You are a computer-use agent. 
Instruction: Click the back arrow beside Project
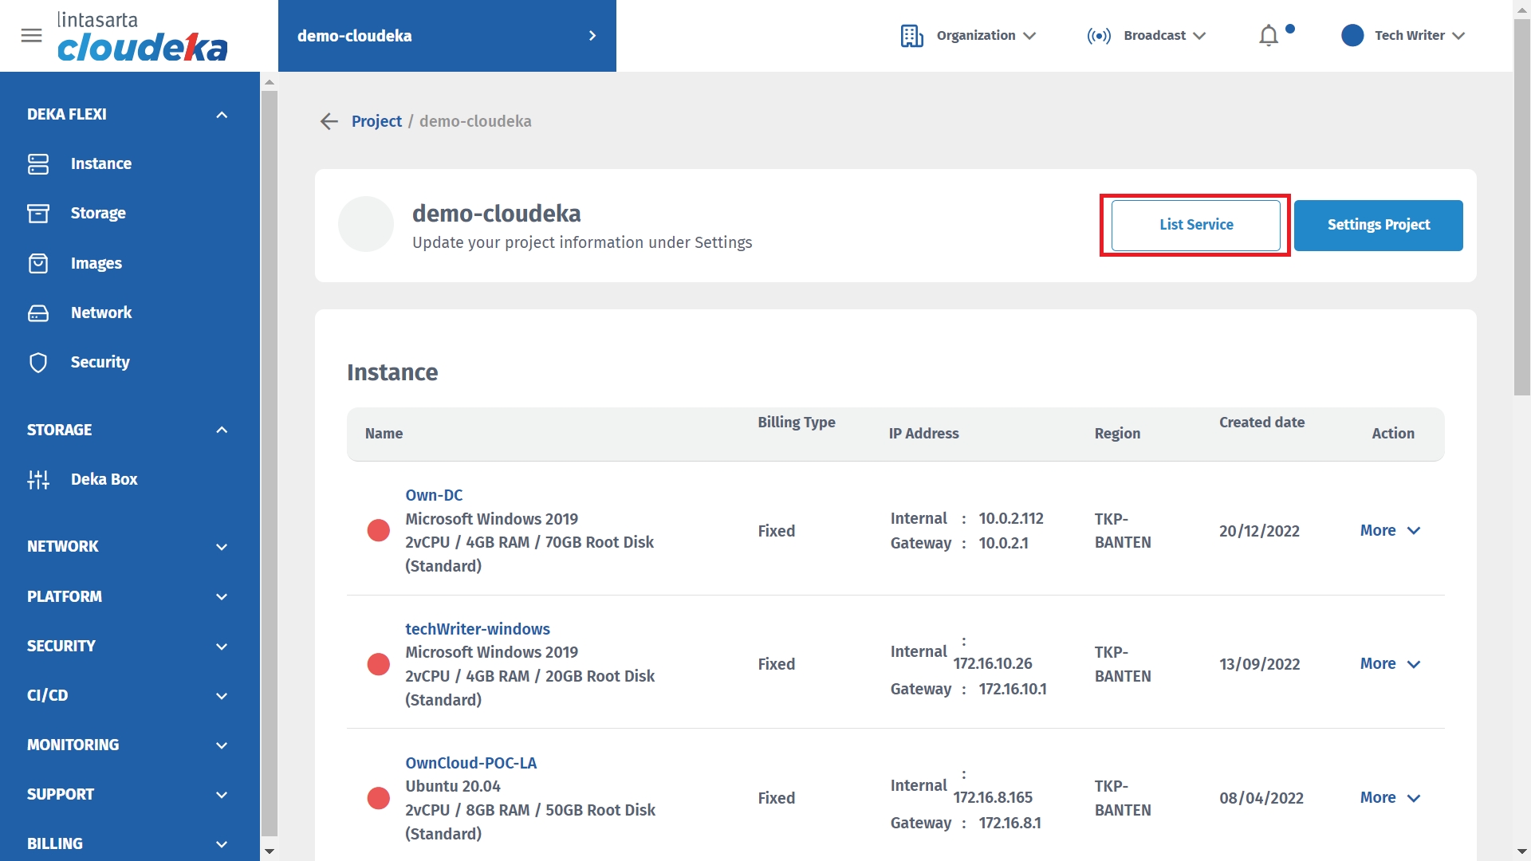pos(329,121)
